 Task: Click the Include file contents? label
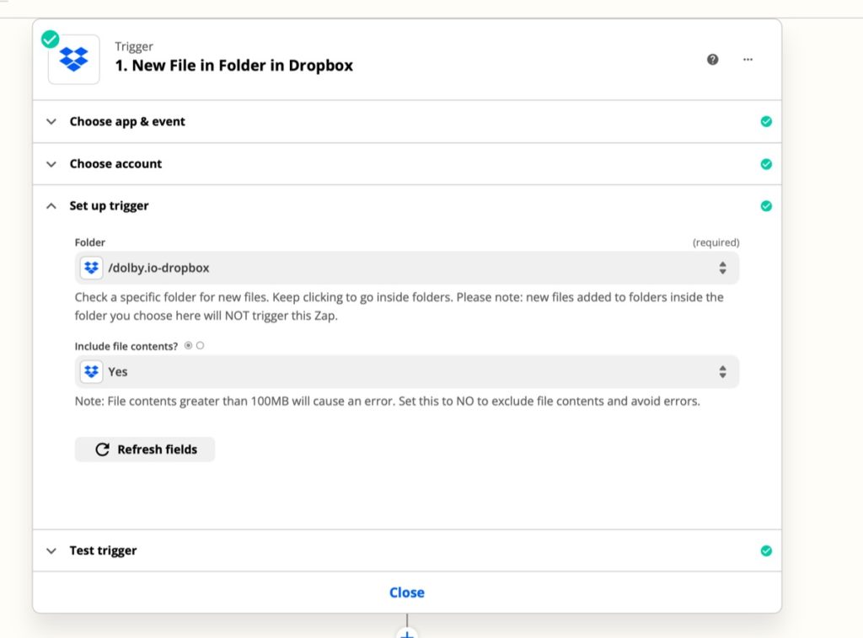[126, 346]
